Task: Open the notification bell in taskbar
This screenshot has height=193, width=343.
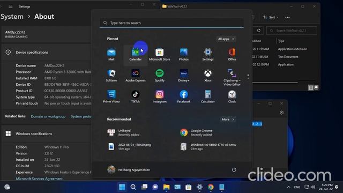Action: [x=337, y=187]
